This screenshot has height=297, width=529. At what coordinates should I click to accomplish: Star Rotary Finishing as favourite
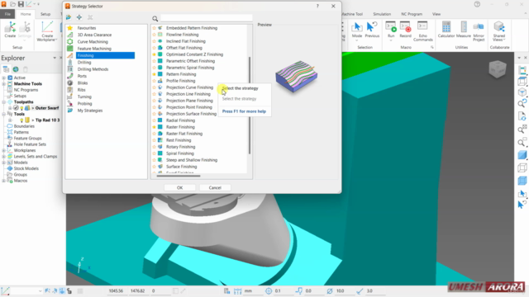point(155,147)
